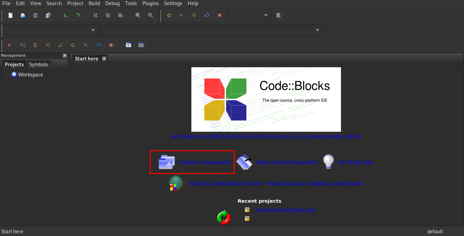The height and width of the screenshot is (236, 464).
Task: Expand the wide function selector dropdown
Action: pyautogui.click(x=211, y=30)
